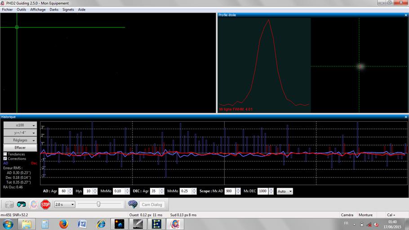Click the Mx AD field showing 900
This screenshot has height=230, width=409.
click(x=230, y=191)
